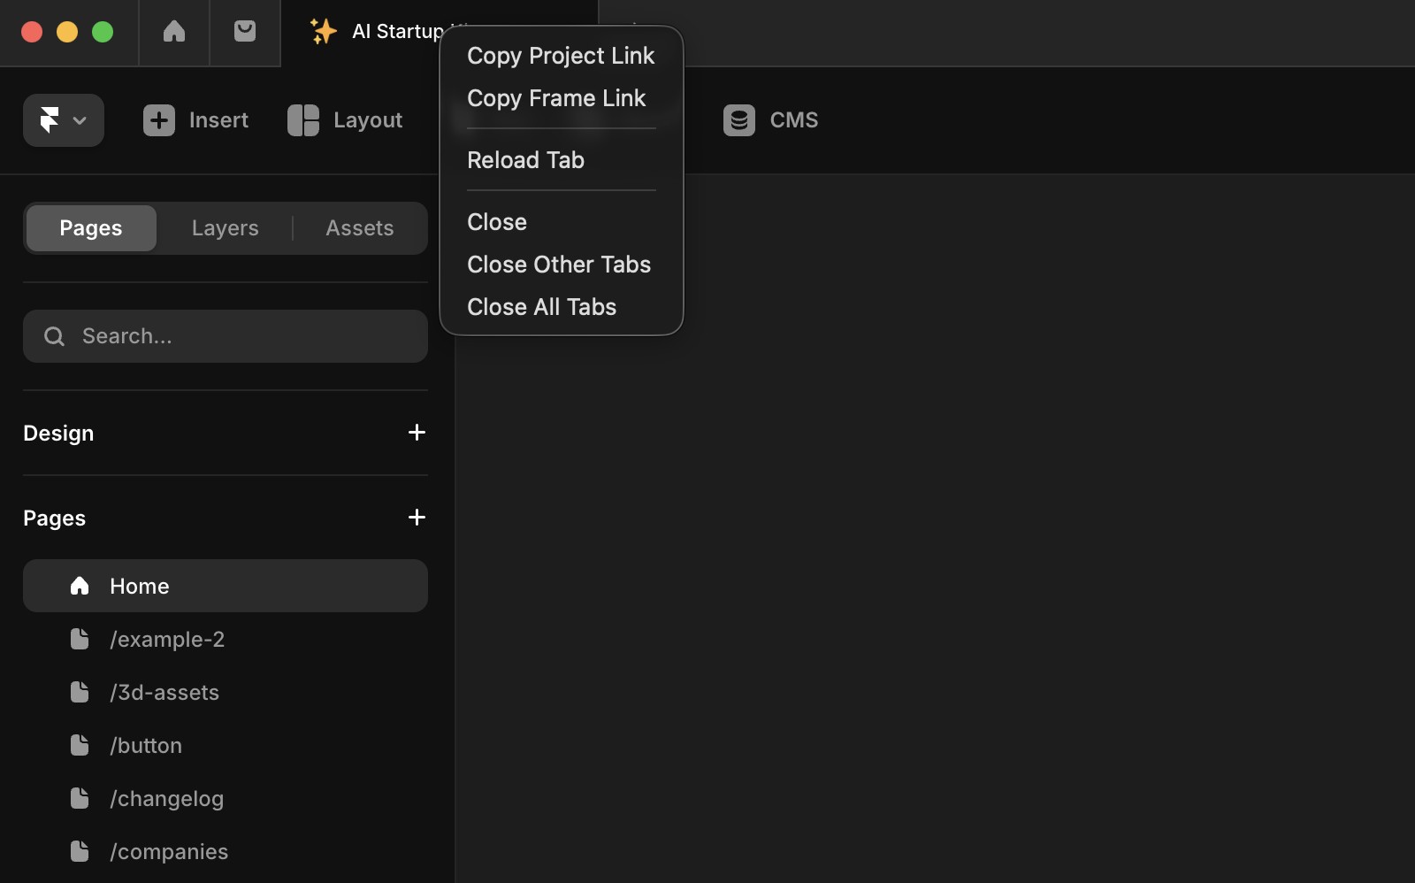The width and height of the screenshot is (1415, 883).
Task: Click the sparkle icon on AI Startup tab
Action: (324, 32)
